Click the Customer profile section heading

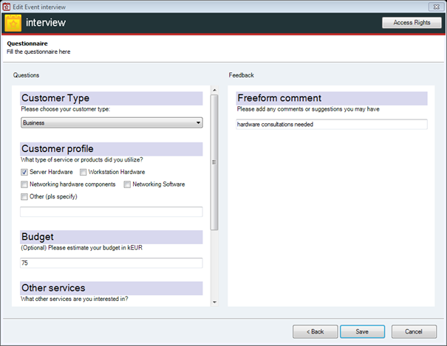[x=111, y=149]
